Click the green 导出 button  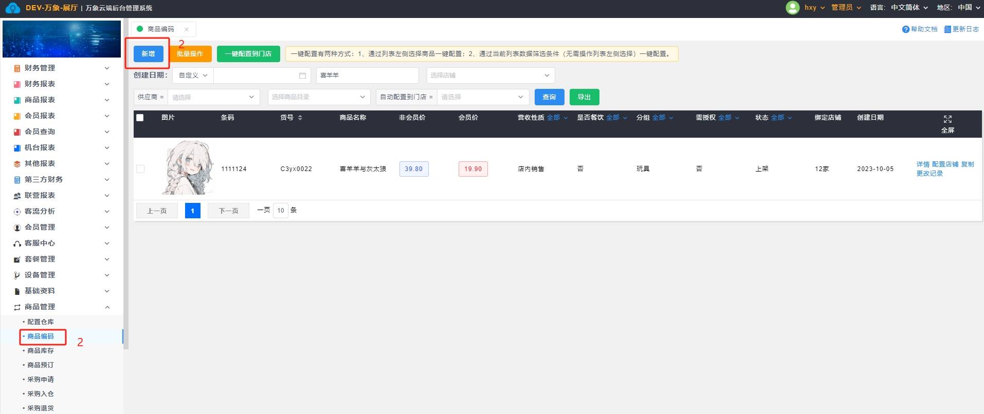(584, 97)
